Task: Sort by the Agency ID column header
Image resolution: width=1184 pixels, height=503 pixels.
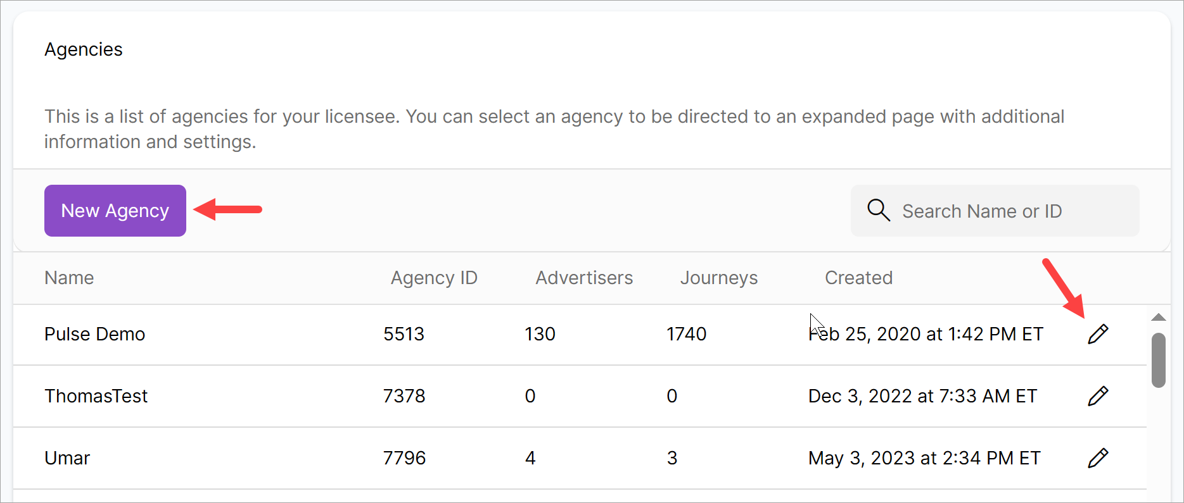Action: [x=434, y=278]
